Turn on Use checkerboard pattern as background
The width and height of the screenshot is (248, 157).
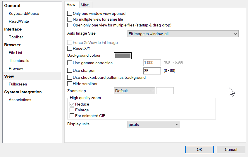point(70,78)
